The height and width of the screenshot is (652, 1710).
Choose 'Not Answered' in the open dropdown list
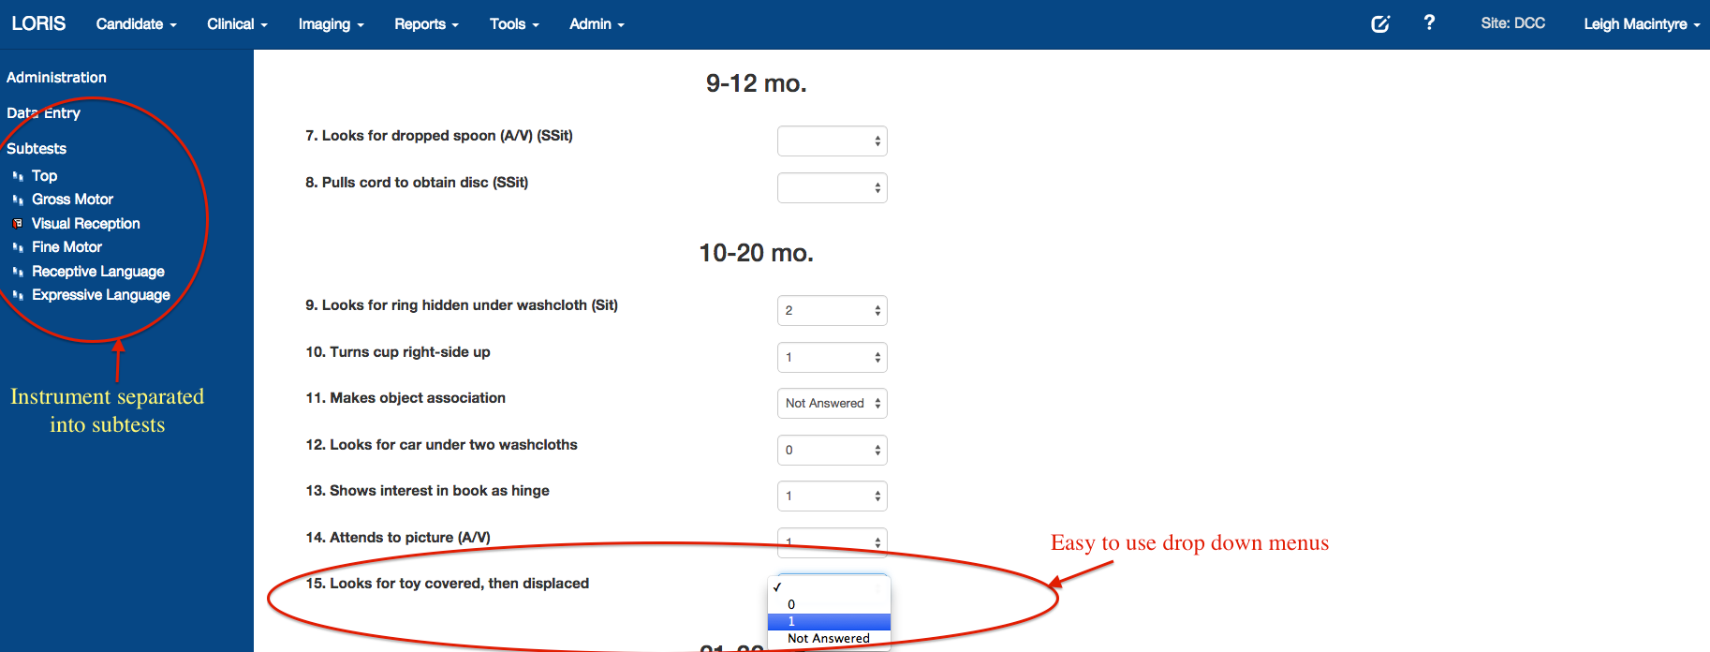(828, 639)
